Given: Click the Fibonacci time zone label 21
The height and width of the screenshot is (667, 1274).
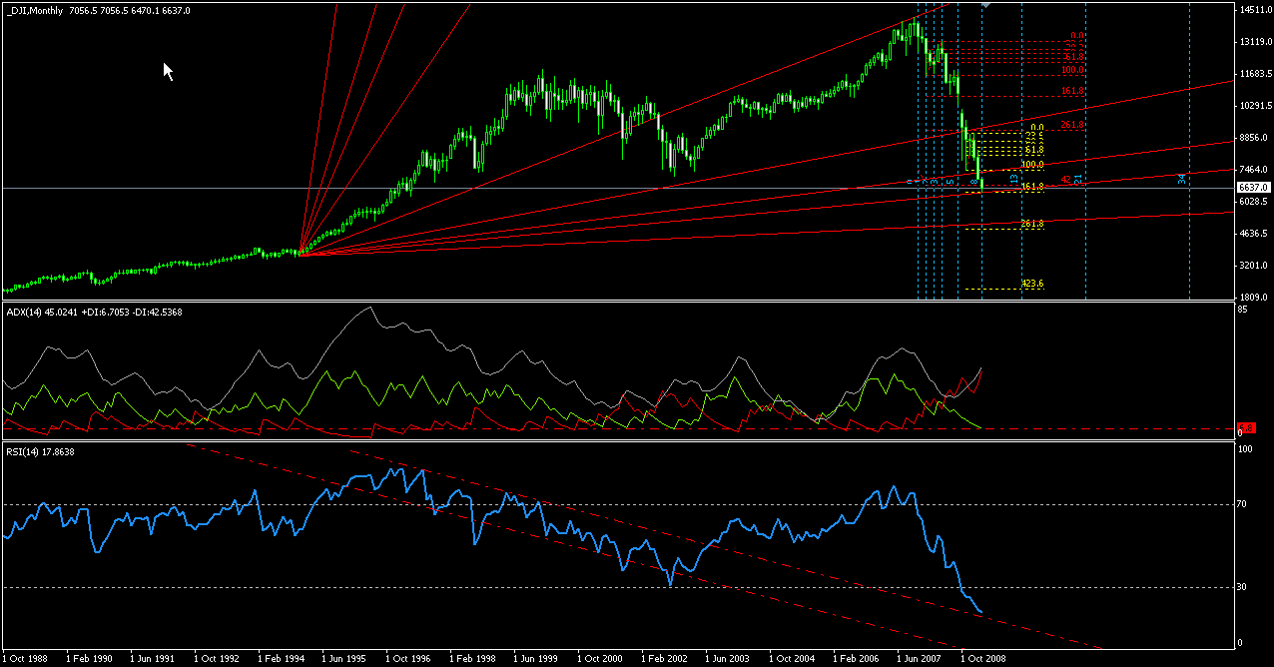Looking at the screenshot, I should click(1078, 180).
